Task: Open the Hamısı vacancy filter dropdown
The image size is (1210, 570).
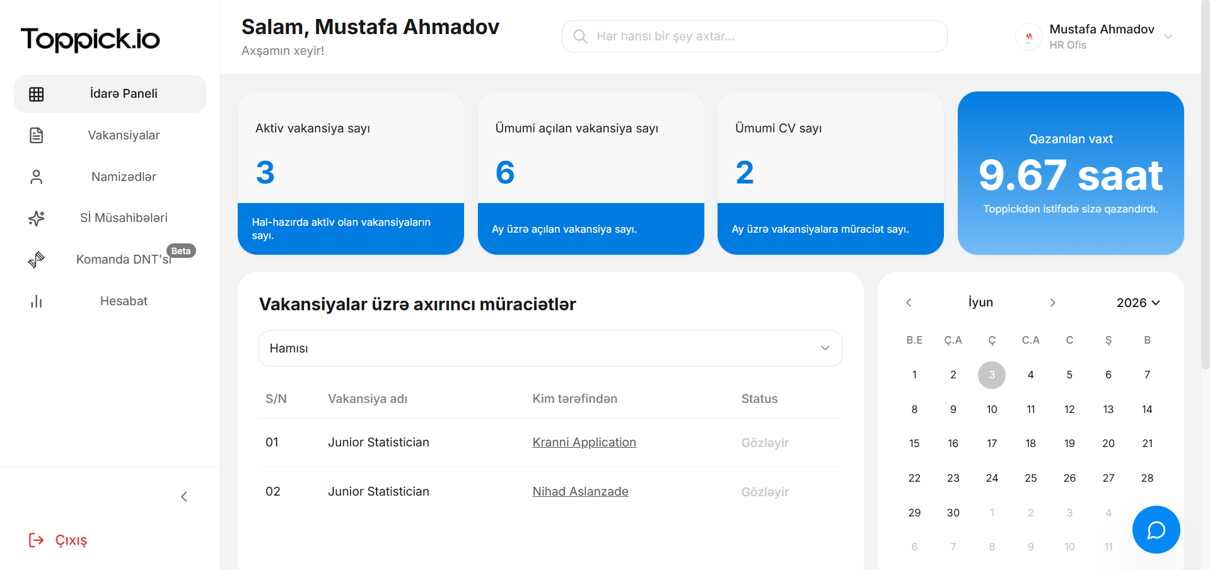Action: tap(550, 348)
